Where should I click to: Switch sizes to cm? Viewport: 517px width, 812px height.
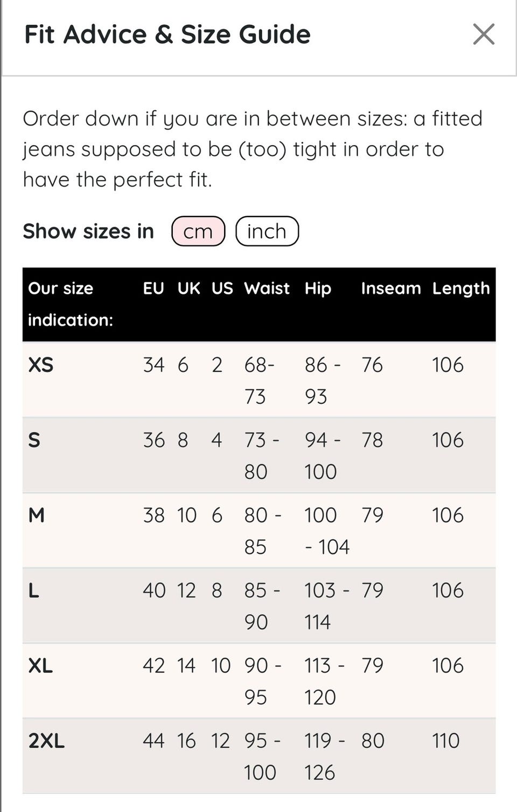[198, 231]
